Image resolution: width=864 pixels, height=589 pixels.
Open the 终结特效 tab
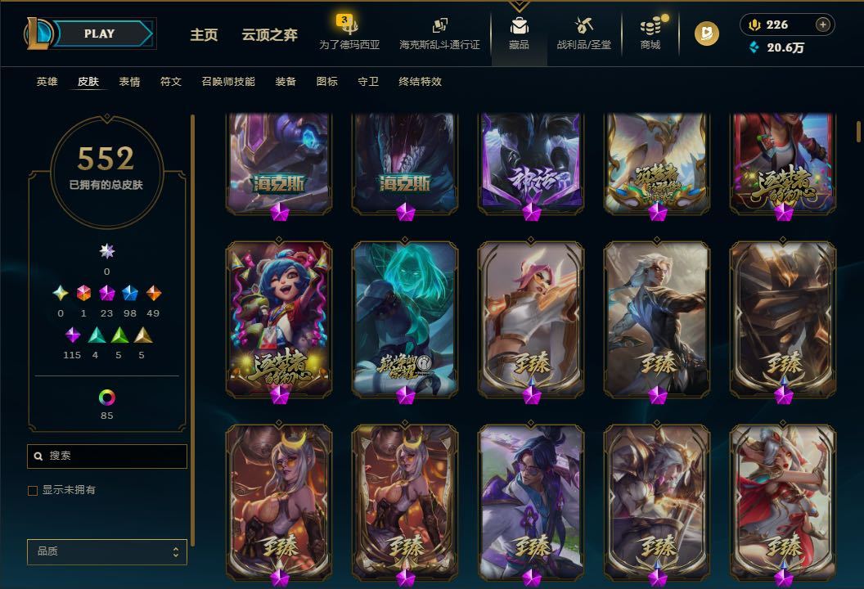pyautogui.click(x=420, y=82)
